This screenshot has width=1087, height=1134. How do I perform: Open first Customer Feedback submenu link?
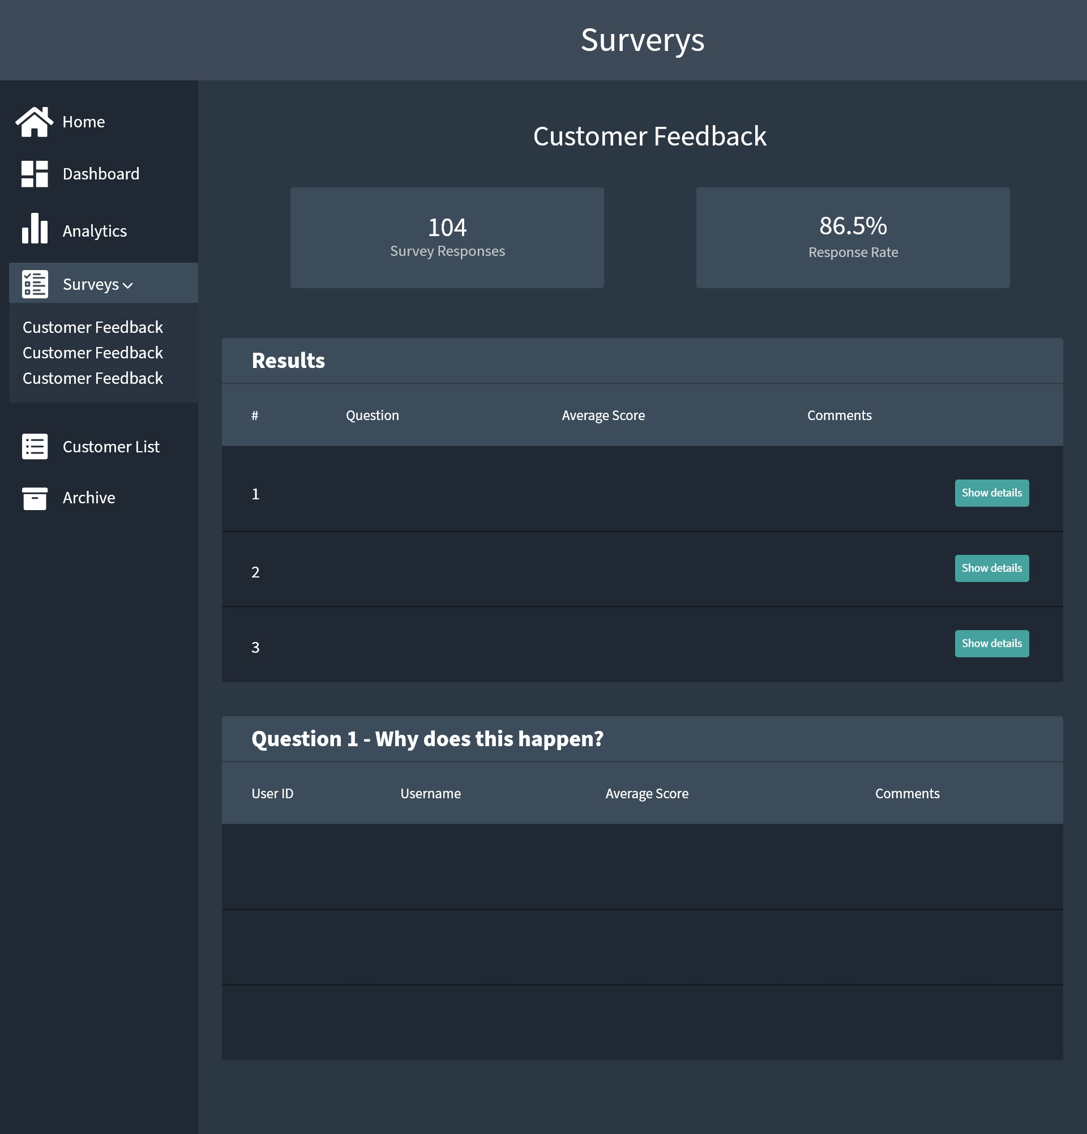92,327
